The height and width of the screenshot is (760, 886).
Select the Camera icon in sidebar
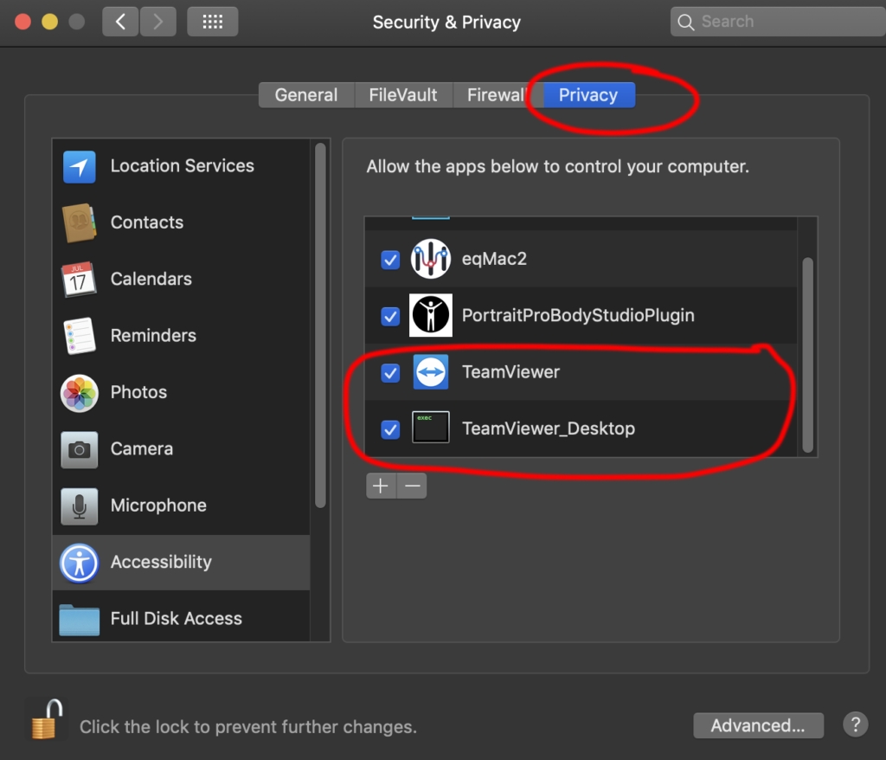coord(80,449)
